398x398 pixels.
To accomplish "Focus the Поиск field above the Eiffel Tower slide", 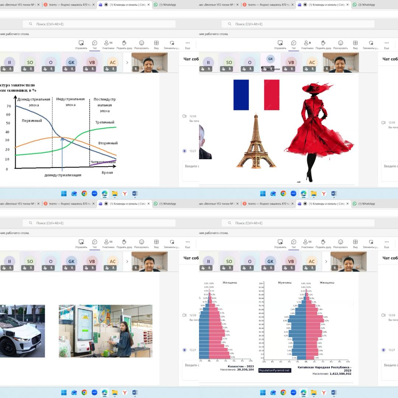I will coord(298,24).
